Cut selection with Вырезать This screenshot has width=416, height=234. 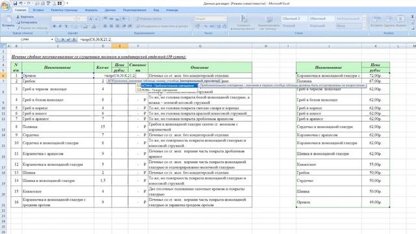(x=25, y=17)
